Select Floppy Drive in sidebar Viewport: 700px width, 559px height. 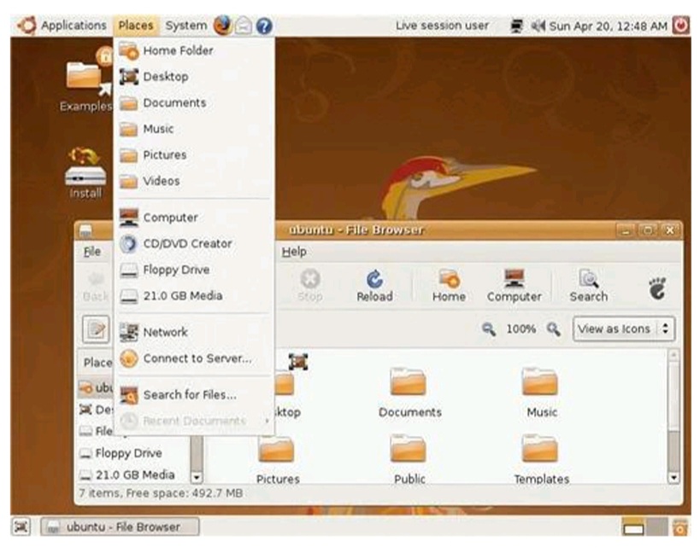tap(128, 453)
